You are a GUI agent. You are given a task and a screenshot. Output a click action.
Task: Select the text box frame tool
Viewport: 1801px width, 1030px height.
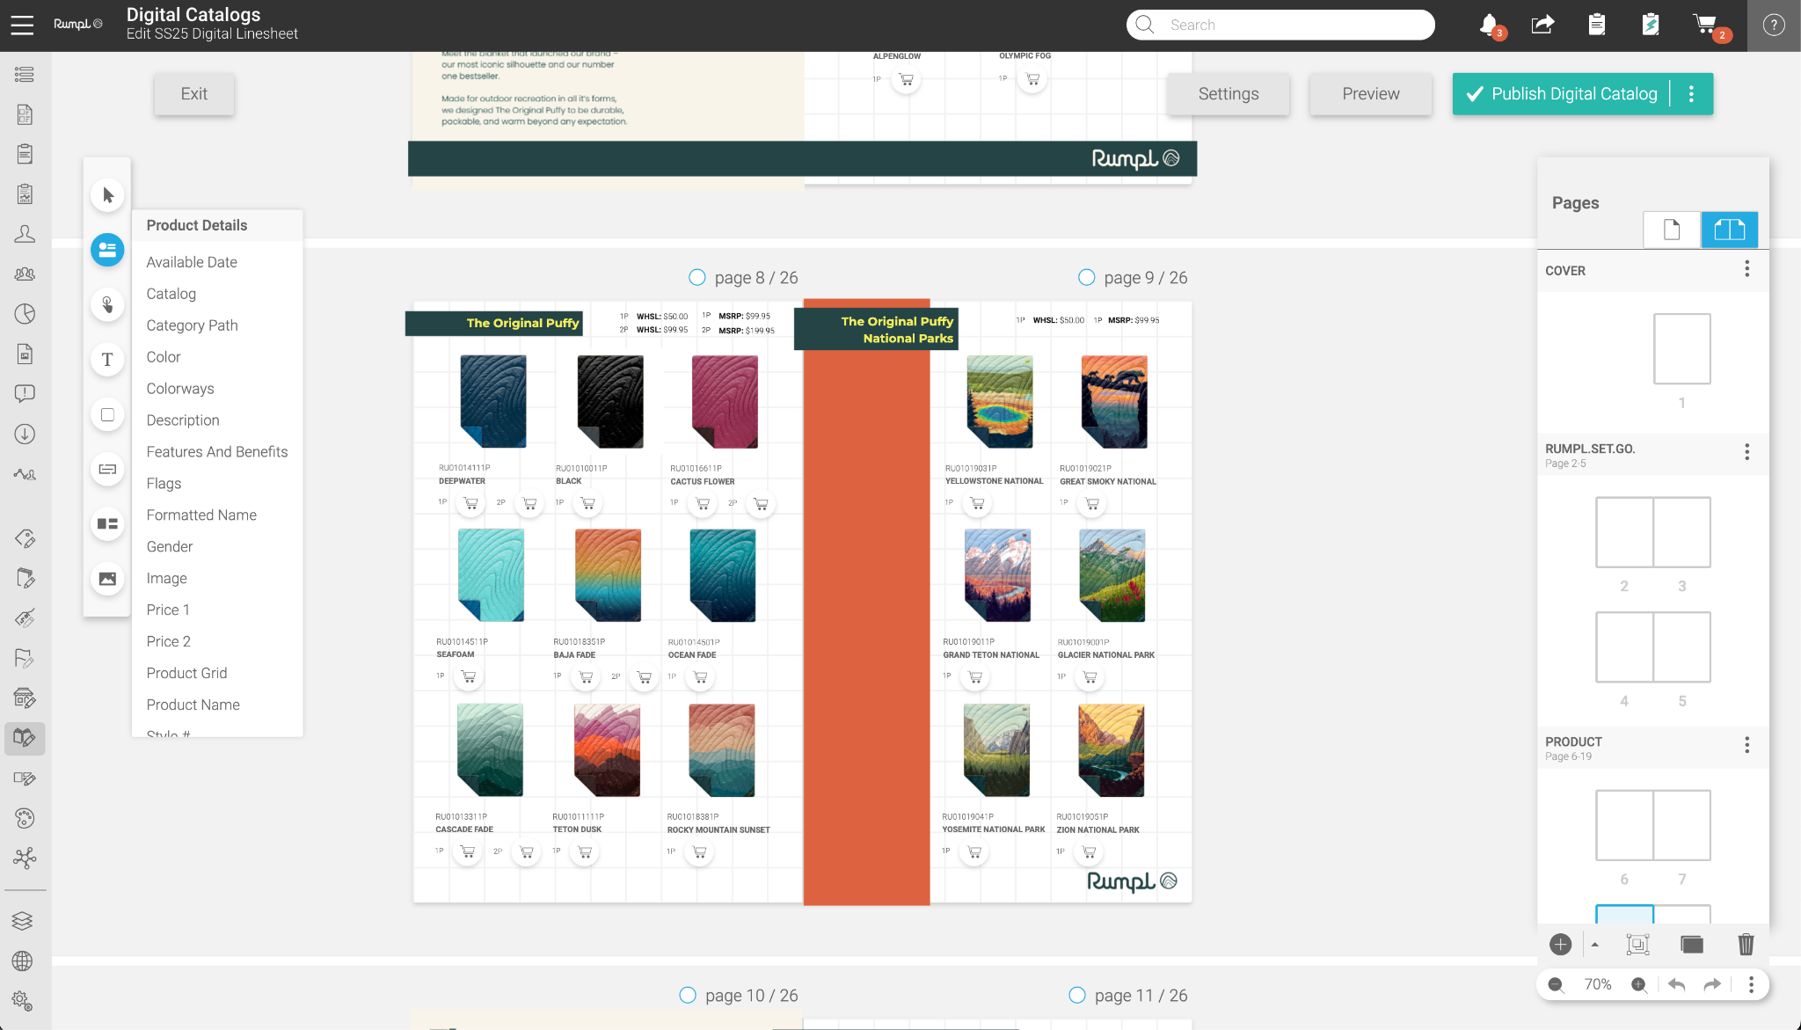point(107,469)
